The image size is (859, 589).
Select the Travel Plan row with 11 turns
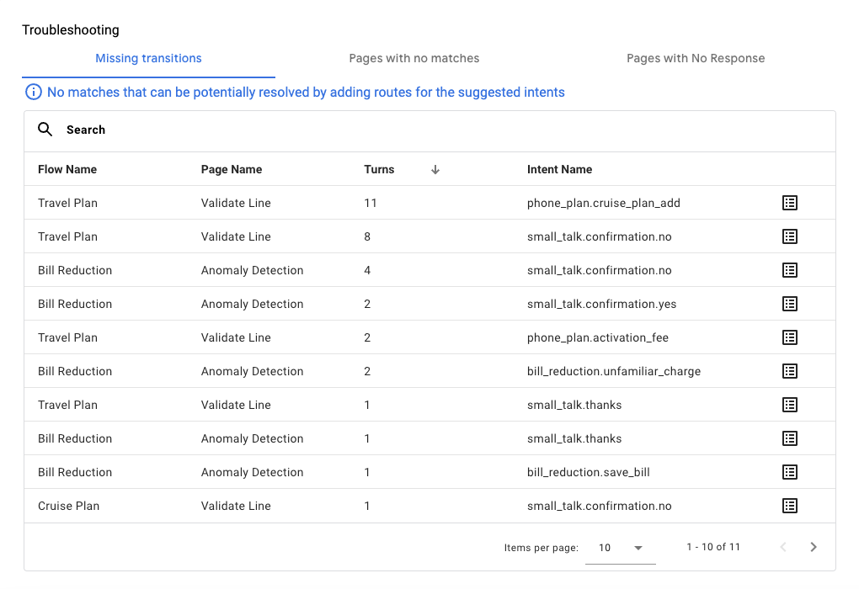tap(337, 203)
